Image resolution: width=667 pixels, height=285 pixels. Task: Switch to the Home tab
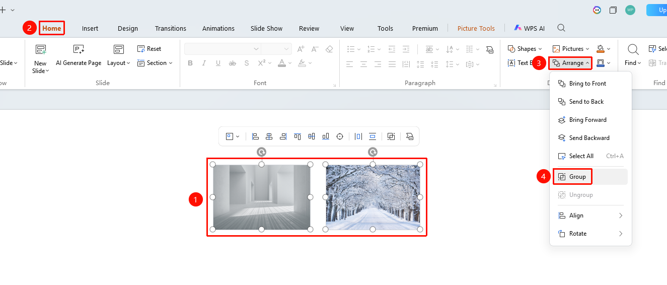(52, 28)
